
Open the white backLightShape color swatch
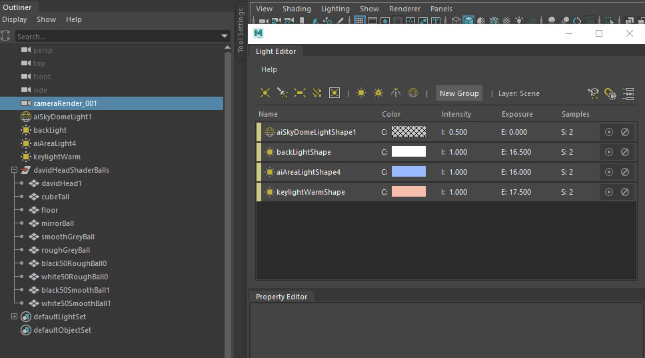408,151
